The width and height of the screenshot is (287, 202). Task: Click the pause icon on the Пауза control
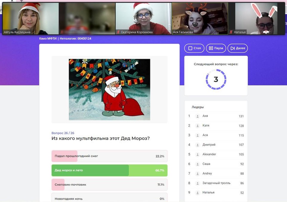pos(211,48)
